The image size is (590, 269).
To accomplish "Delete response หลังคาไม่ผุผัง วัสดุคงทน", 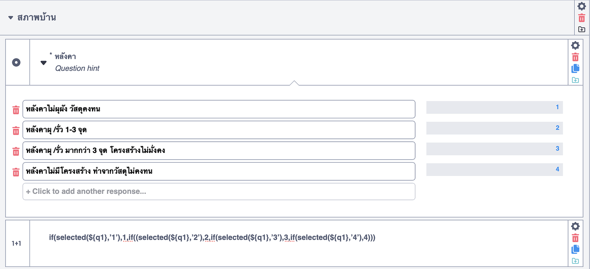I will tap(16, 109).
